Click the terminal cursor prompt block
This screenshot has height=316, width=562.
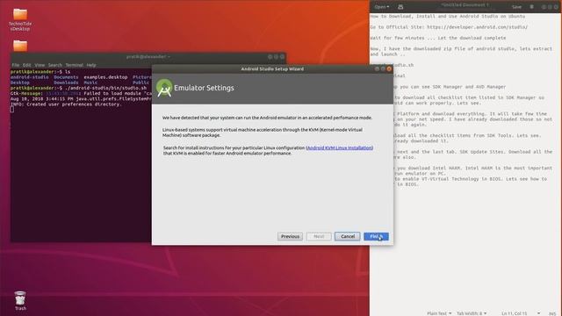tap(12, 109)
